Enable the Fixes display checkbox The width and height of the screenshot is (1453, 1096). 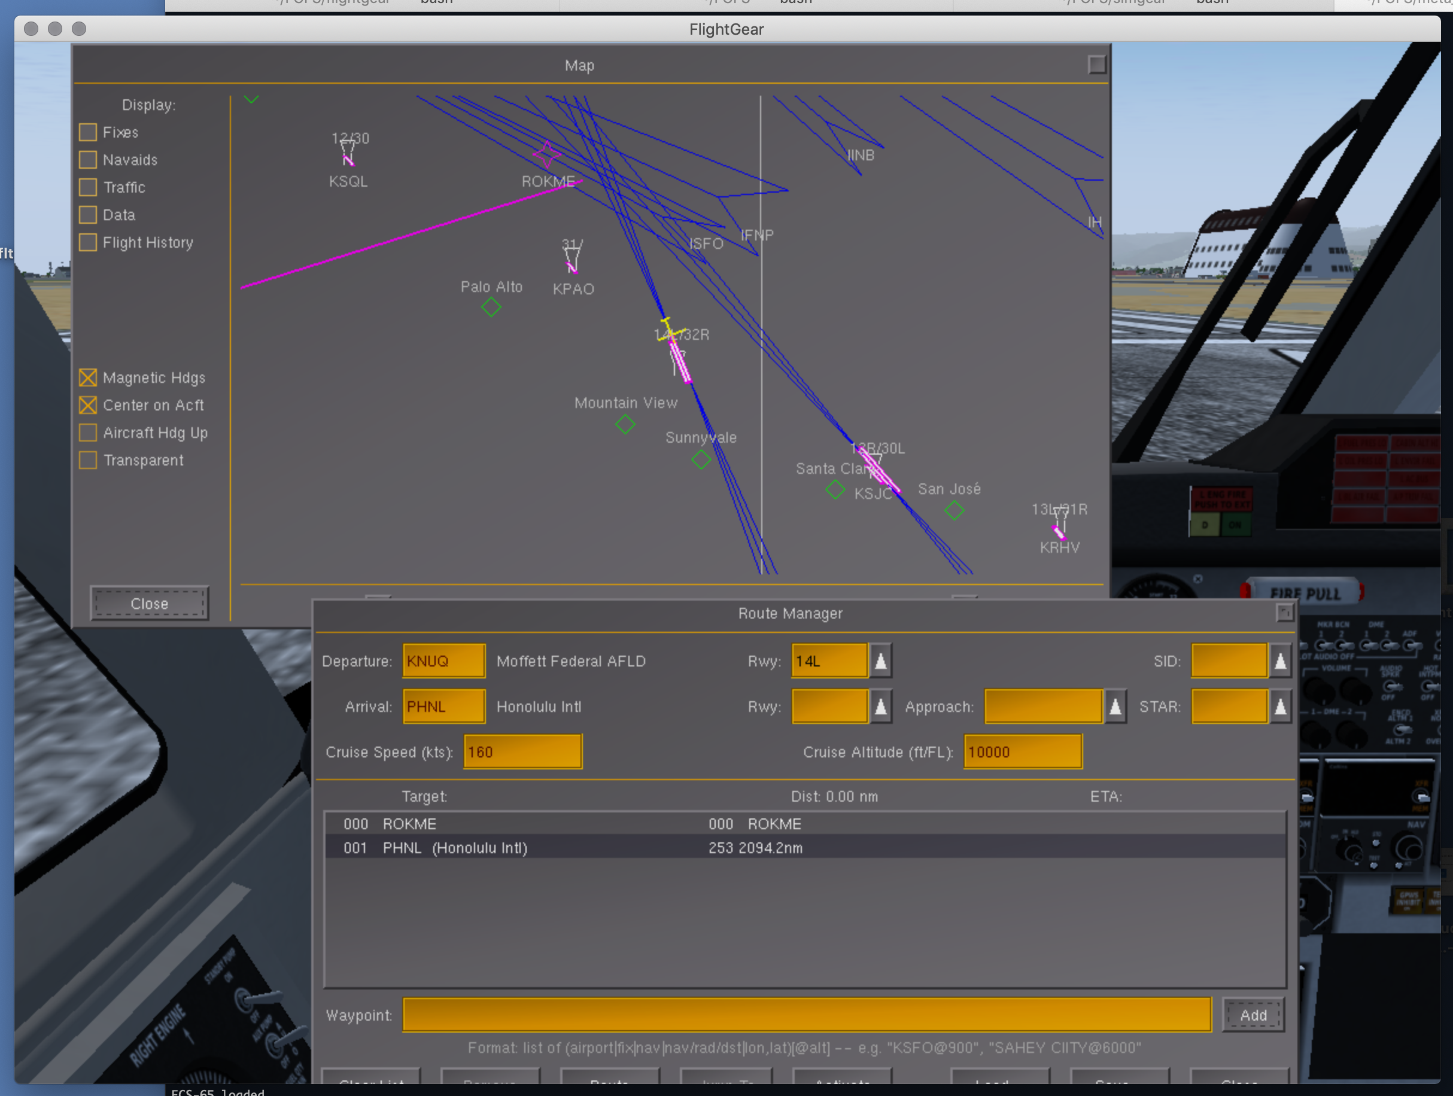point(88,132)
